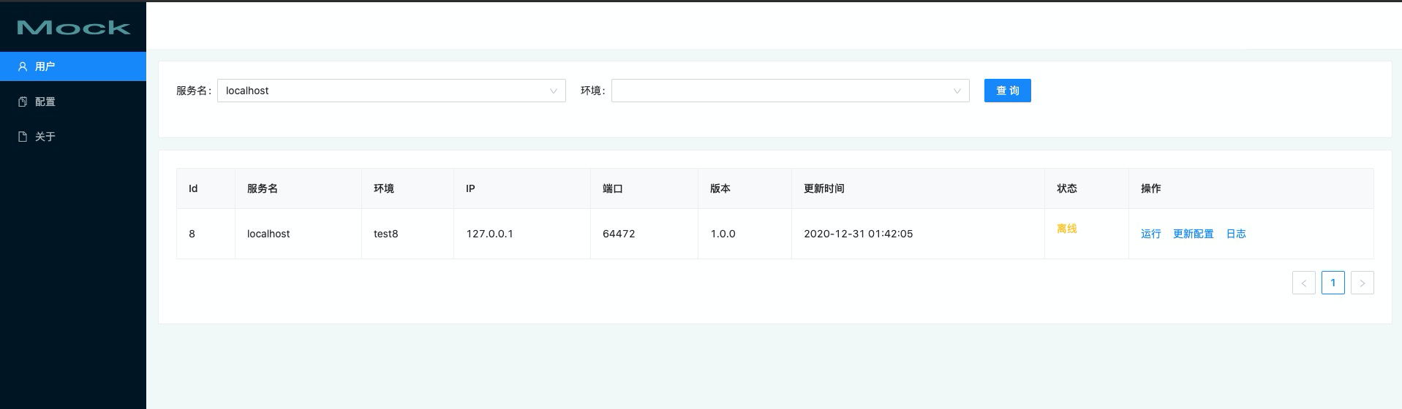
Task: Select page 1 in pagination
Action: point(1333,283)
